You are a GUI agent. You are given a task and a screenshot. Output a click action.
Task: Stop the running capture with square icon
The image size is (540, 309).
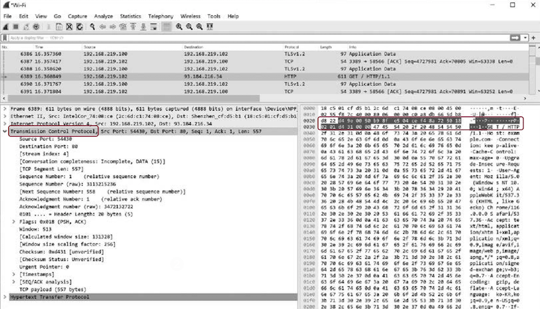(16, 27)
